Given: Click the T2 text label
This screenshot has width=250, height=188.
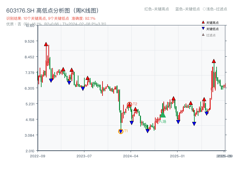Looking at the screenshot, I should coord(135,104).
